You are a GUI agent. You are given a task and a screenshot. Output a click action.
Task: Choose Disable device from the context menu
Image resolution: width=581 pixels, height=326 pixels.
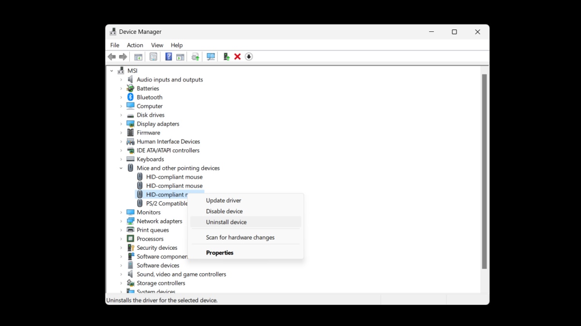coord(245,211)
